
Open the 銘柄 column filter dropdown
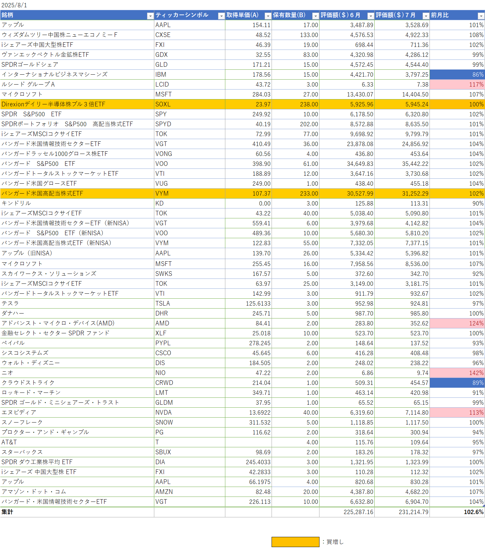150,16
